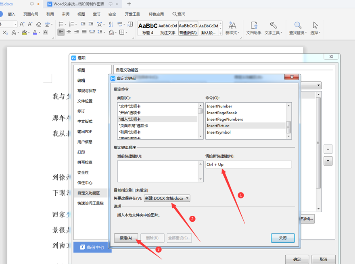Switch to the 特色应用 ribbon tab
The width and height of the screenshot is (355, 264).
[157, 14]
